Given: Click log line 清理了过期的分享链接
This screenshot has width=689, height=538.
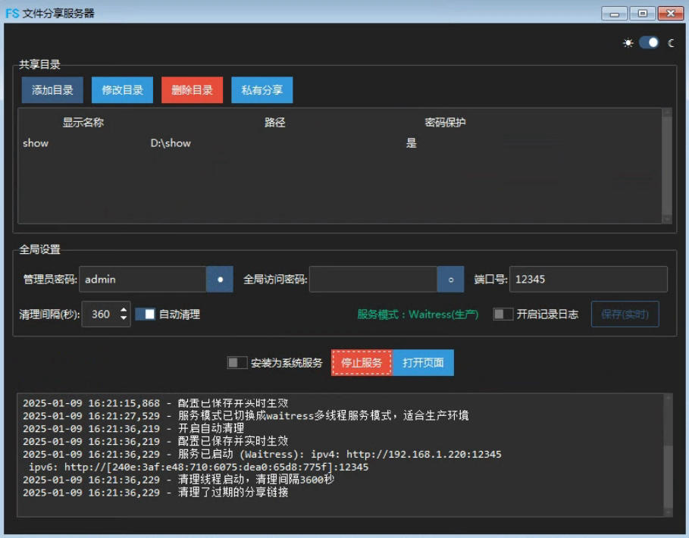Looking at the screenshot, I should point(155,493).
